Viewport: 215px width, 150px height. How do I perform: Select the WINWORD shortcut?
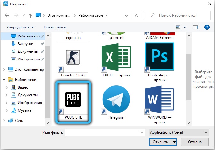click(x=160, y=104)
